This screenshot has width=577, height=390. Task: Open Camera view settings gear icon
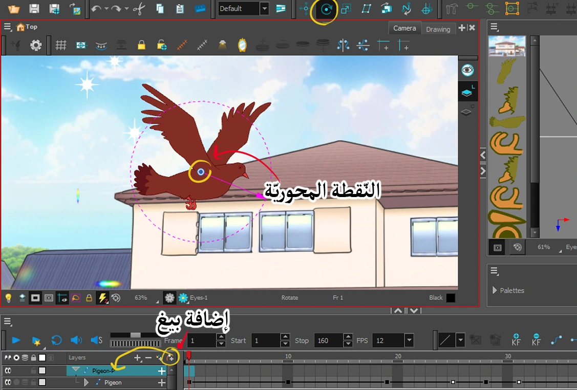pos(36,45)
